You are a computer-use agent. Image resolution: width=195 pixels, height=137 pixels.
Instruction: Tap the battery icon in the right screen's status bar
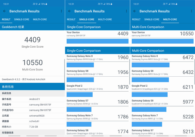[x=176, y=4]
